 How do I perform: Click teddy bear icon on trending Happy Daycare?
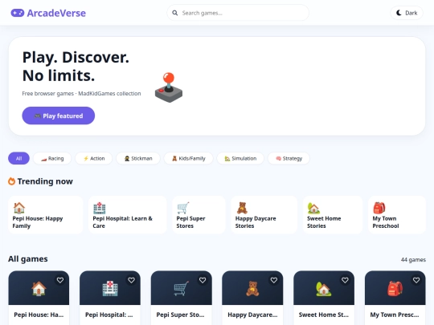(x=242, y=208)
